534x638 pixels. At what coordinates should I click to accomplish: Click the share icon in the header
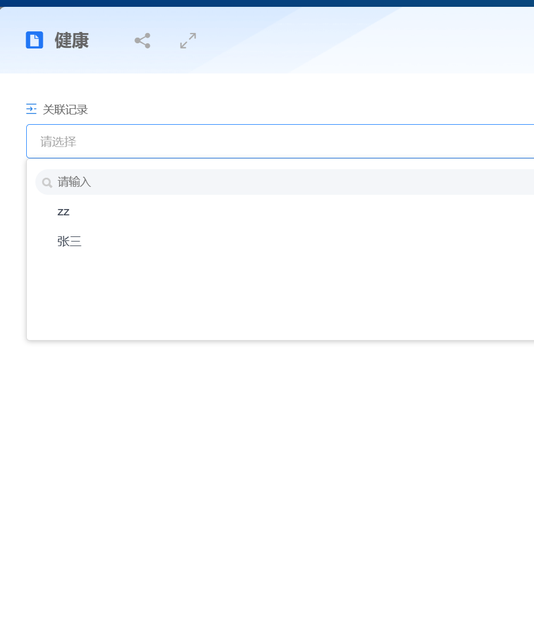pyautogui.click(x=142, y=40)
